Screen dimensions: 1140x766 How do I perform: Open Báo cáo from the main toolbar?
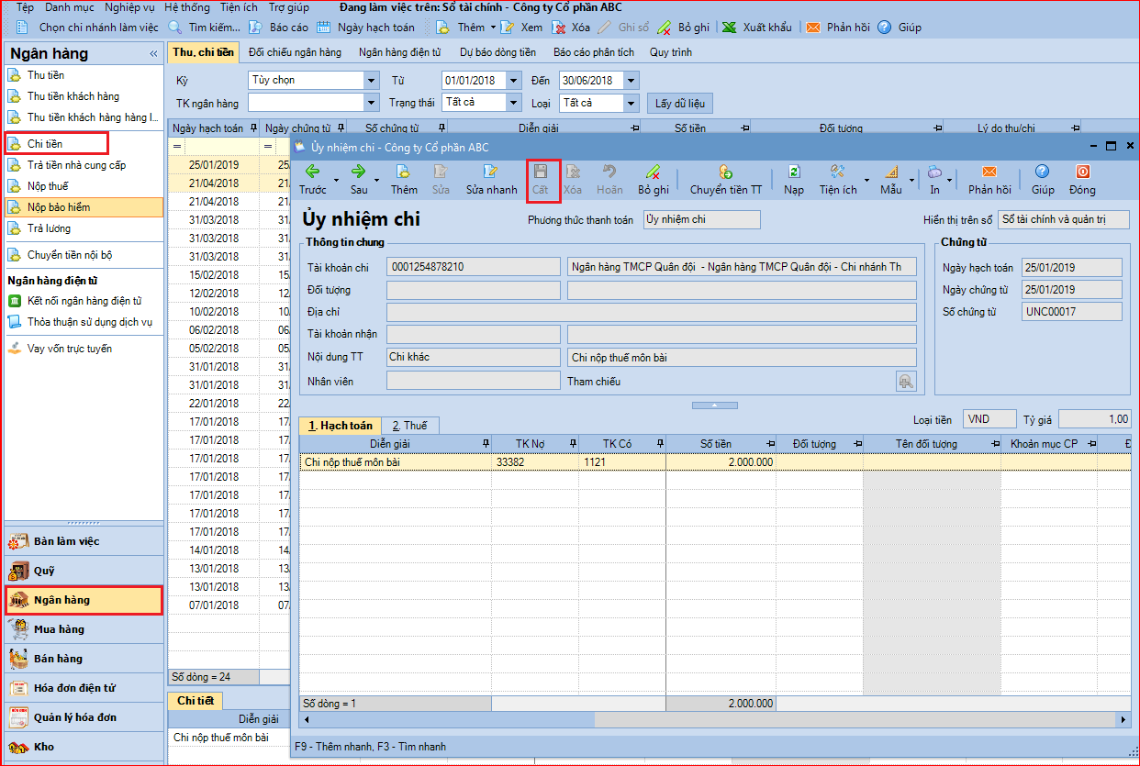(x=277, y=28)
